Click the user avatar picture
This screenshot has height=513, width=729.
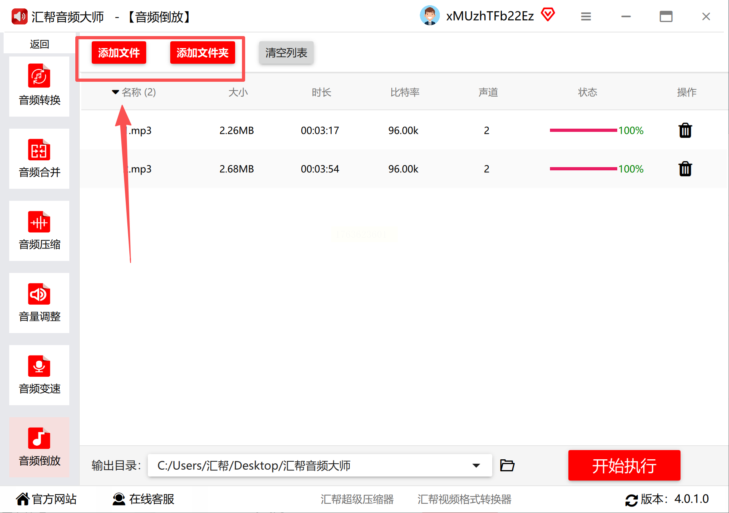[430, 16]
